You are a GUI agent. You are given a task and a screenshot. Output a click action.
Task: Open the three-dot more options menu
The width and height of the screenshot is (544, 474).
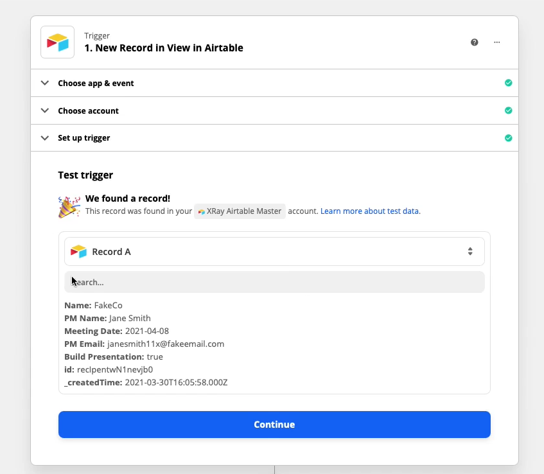497,42
